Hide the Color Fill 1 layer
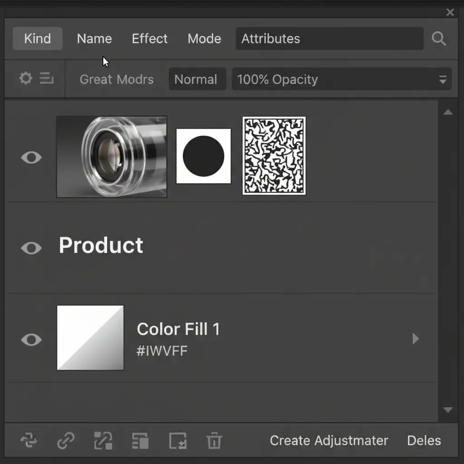Viewport: 464px width, 464px height. (31, 339)
